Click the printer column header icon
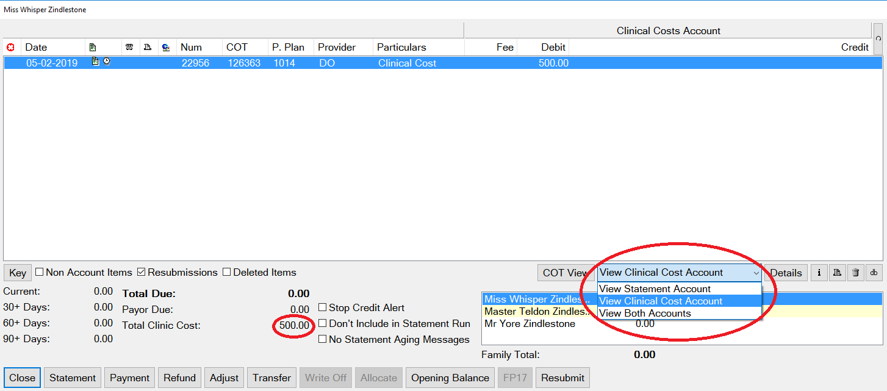This screenshot has height=391, width=887. (x=147, y=47)
